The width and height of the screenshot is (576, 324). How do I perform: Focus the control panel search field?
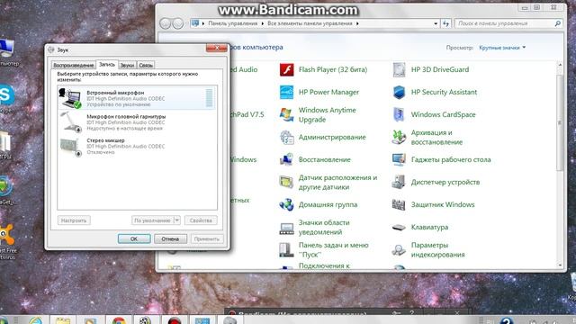coord(508,23)
